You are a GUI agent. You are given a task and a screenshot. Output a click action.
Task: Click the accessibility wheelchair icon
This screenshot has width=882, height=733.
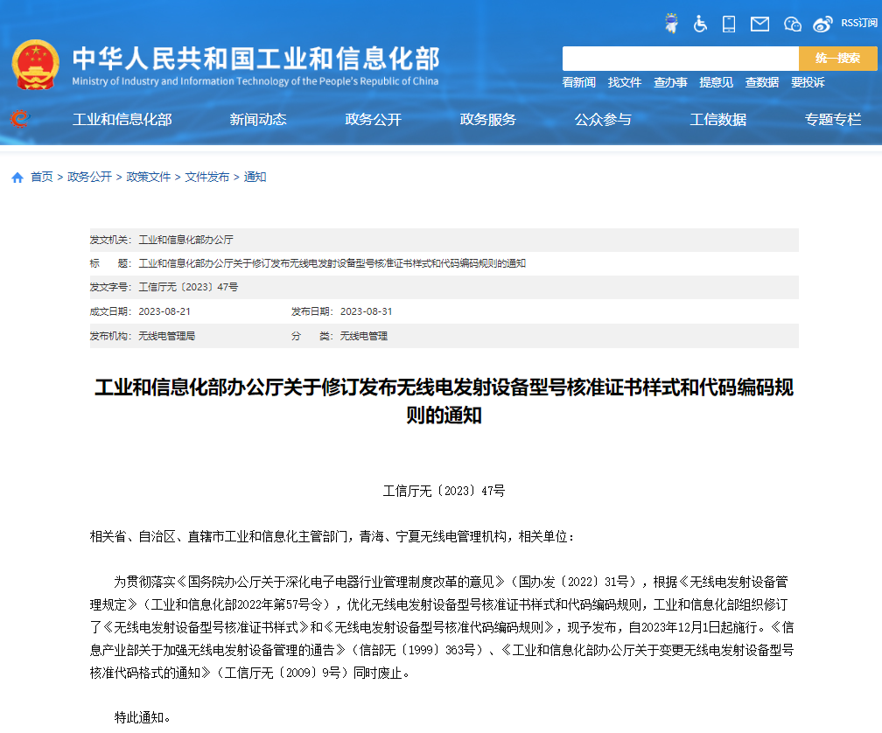pos(699,24)
